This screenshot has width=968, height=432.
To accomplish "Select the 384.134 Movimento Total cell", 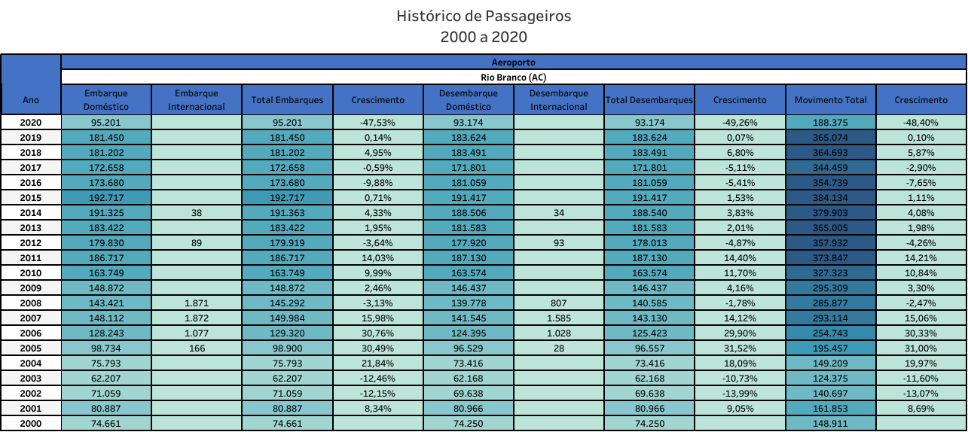I will click(x=830, y=198).
